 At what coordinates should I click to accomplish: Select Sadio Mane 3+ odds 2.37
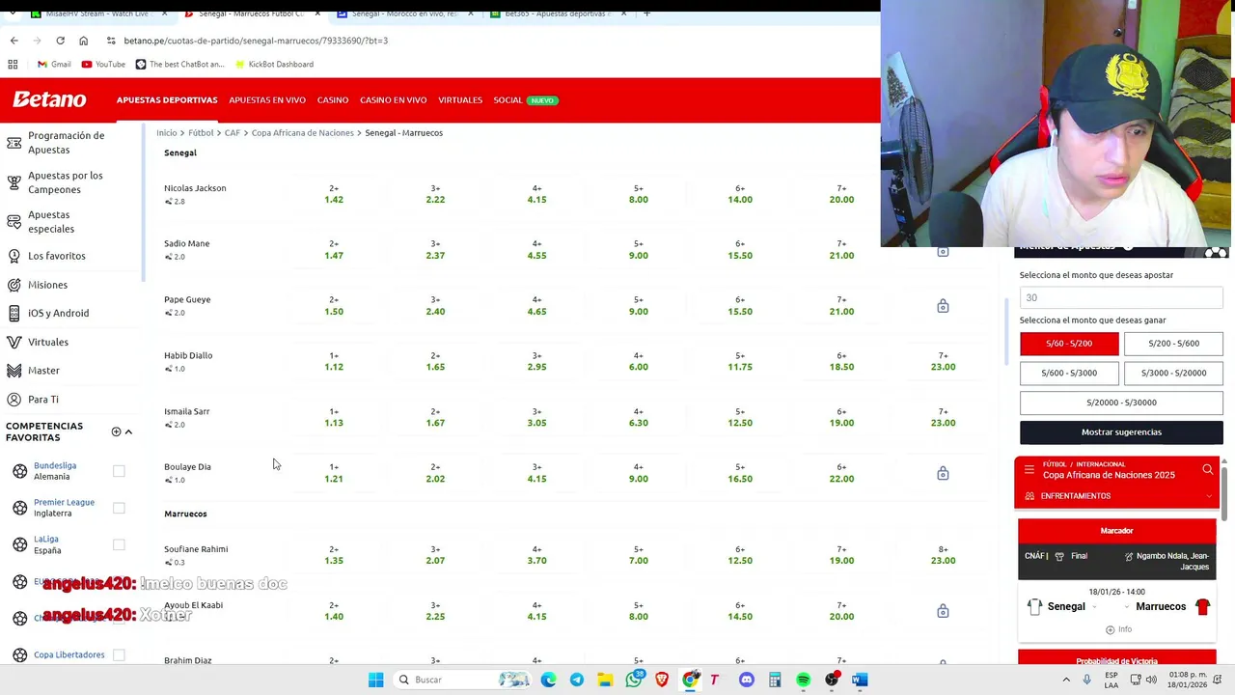tap(435, 250)
